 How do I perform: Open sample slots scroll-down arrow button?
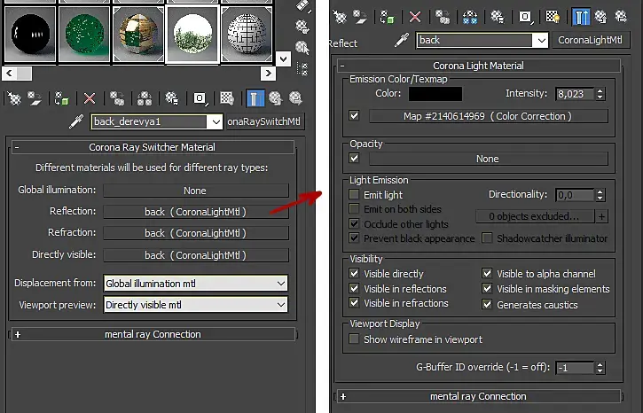(283, 59)
